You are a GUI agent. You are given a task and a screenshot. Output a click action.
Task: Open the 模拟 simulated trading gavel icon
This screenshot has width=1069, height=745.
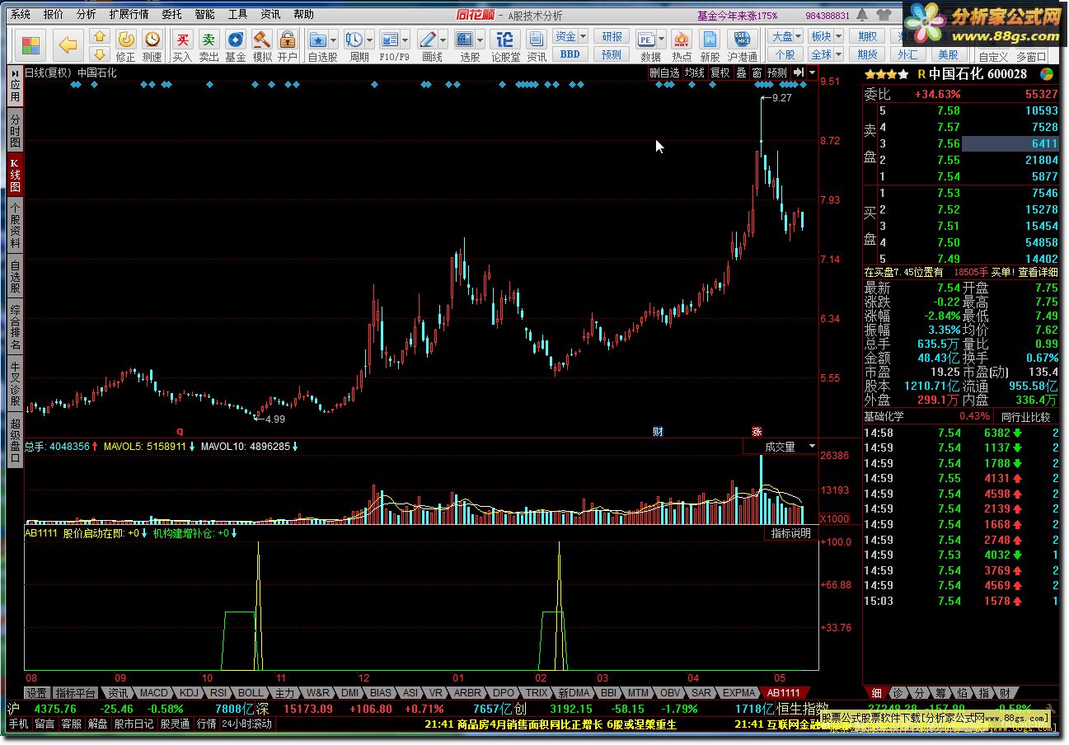tap(261, 46)
